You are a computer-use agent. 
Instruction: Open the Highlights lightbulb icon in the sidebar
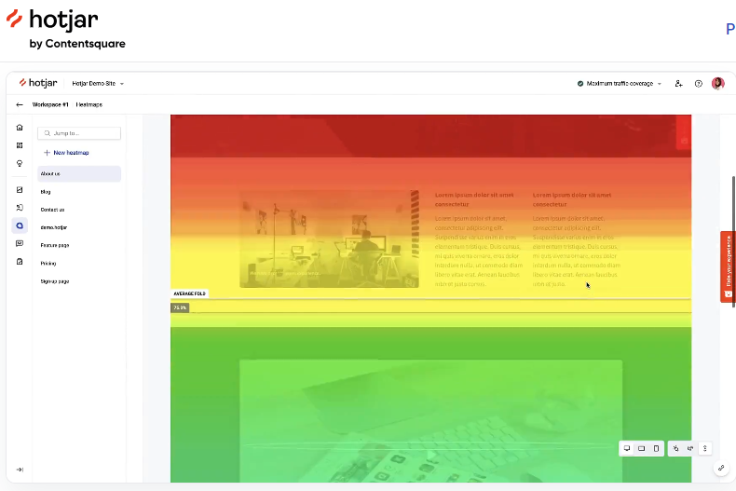pos(20,163)
